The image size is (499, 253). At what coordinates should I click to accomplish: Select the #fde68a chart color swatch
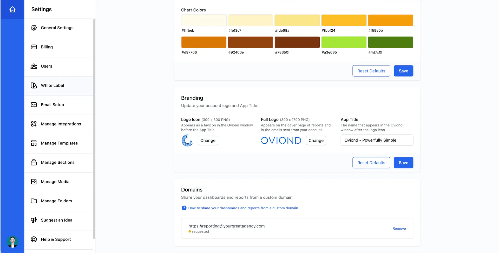click(297, 20)
